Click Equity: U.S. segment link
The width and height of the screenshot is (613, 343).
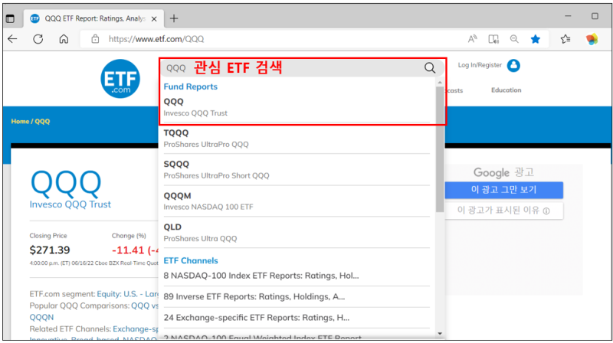128,294
